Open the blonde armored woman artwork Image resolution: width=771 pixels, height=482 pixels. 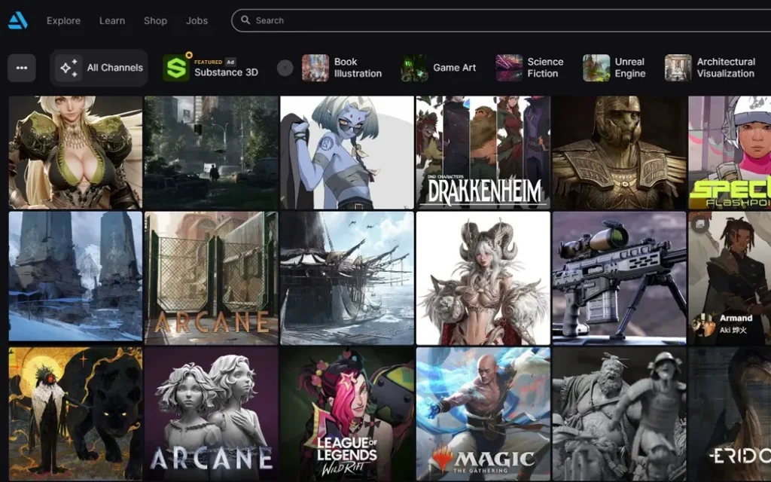[75, 152]
